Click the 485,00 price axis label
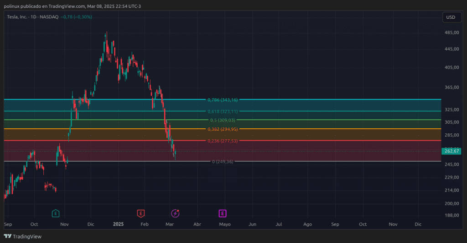 pyautogui.click(x=452, y=32)
